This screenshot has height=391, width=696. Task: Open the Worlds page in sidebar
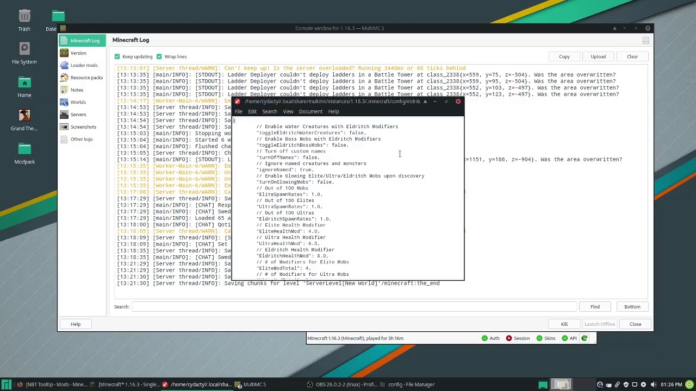click(x=82, y=102)
